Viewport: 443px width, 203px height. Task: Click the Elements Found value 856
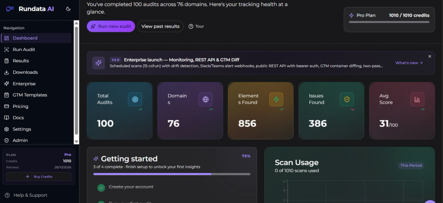[247, 124]
